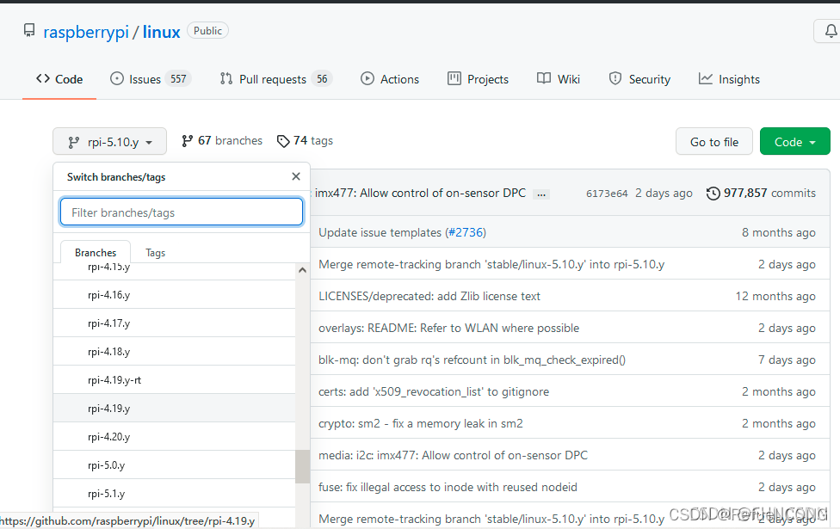Click 'blk-mq: don't grab rq's refcount' commit

[x=472, y=360]
